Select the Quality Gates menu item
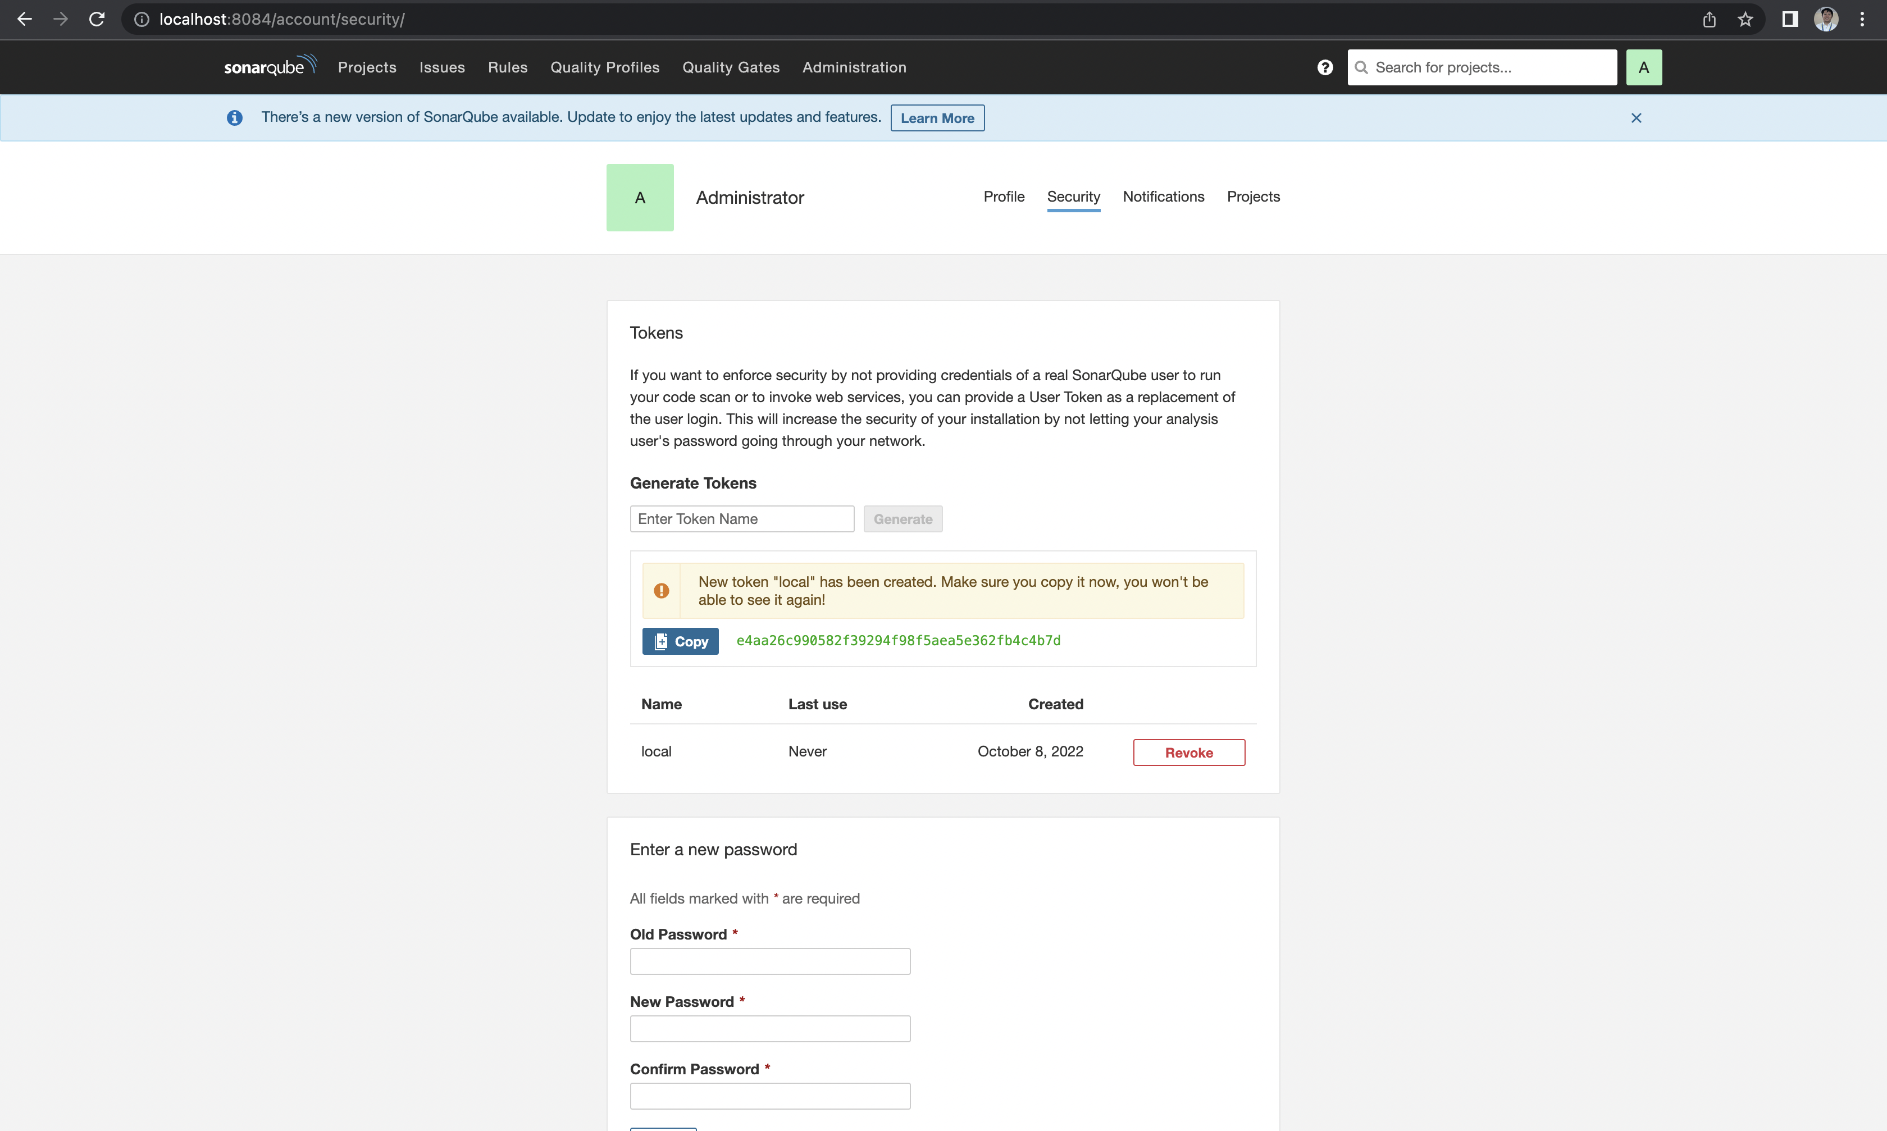Viewport: 1887px width, 1131px height. coord(731,66)
